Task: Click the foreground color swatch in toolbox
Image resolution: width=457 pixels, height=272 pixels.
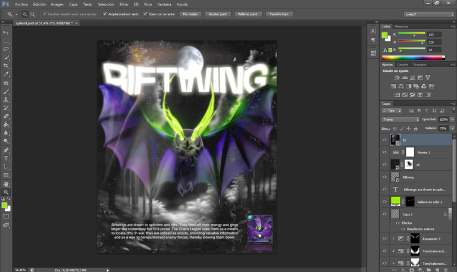Action: (x=4, y=205)
